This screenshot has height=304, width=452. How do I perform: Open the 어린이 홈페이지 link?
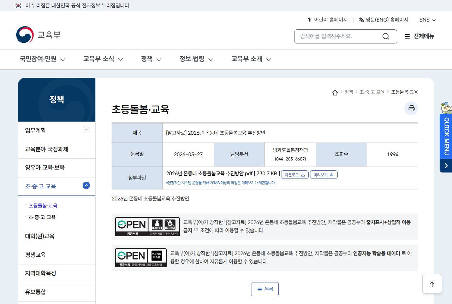(x=328, y=20)
